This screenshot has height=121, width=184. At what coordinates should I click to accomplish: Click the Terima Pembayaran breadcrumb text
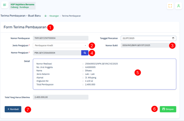71,16
